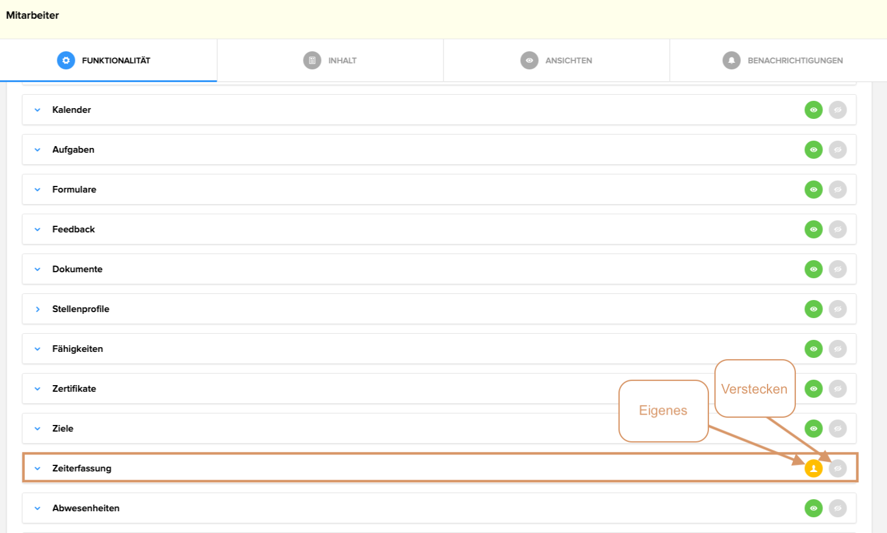Viewport: 887px width, 533px height.
Task: Select the orange person icon for Zeiterfassung
Action: point(813,468)
